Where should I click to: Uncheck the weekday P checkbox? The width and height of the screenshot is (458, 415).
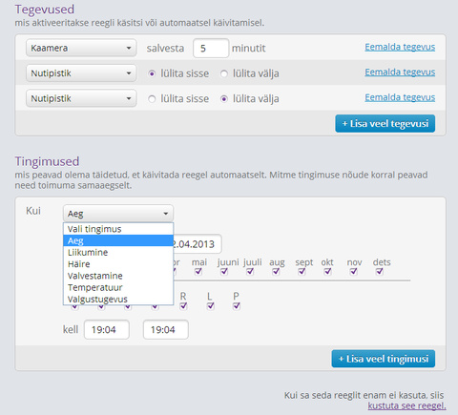[x=237, y=306]
